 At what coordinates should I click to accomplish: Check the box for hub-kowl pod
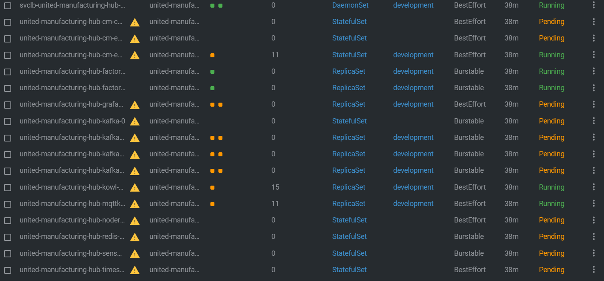8,188
